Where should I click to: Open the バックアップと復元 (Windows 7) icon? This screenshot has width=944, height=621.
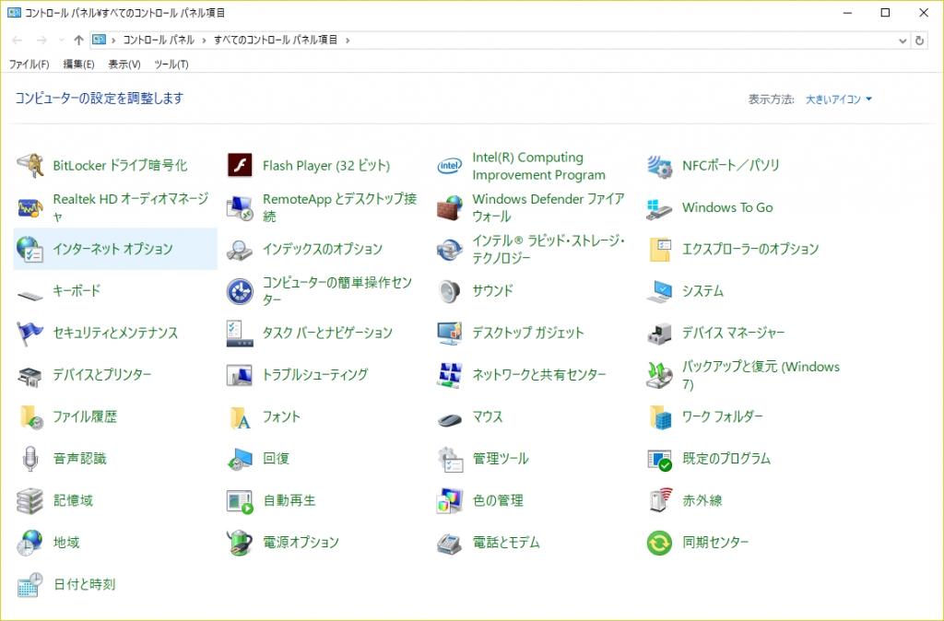coord(659,375)
